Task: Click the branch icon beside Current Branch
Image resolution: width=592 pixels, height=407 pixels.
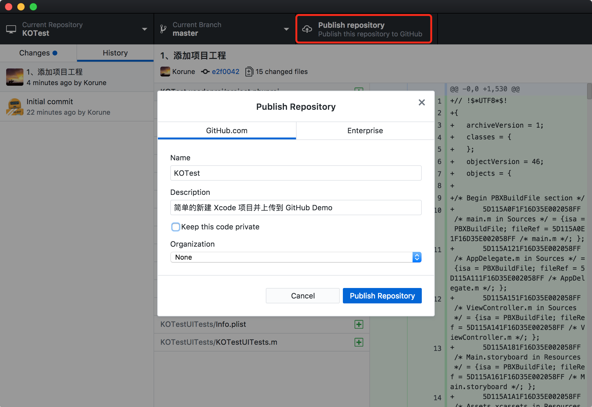Action: [x=163, y=29]
